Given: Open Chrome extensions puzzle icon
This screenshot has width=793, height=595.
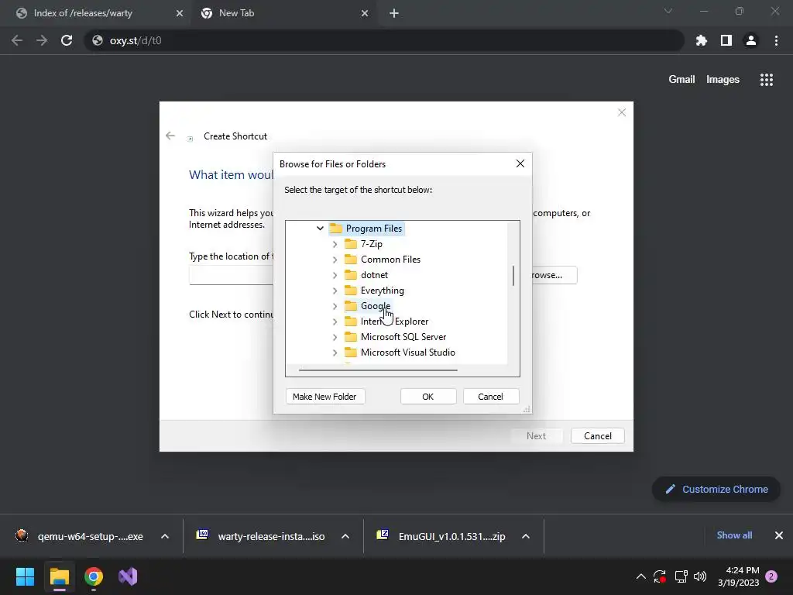Looking at the screenshot, I should coord(702,40).
